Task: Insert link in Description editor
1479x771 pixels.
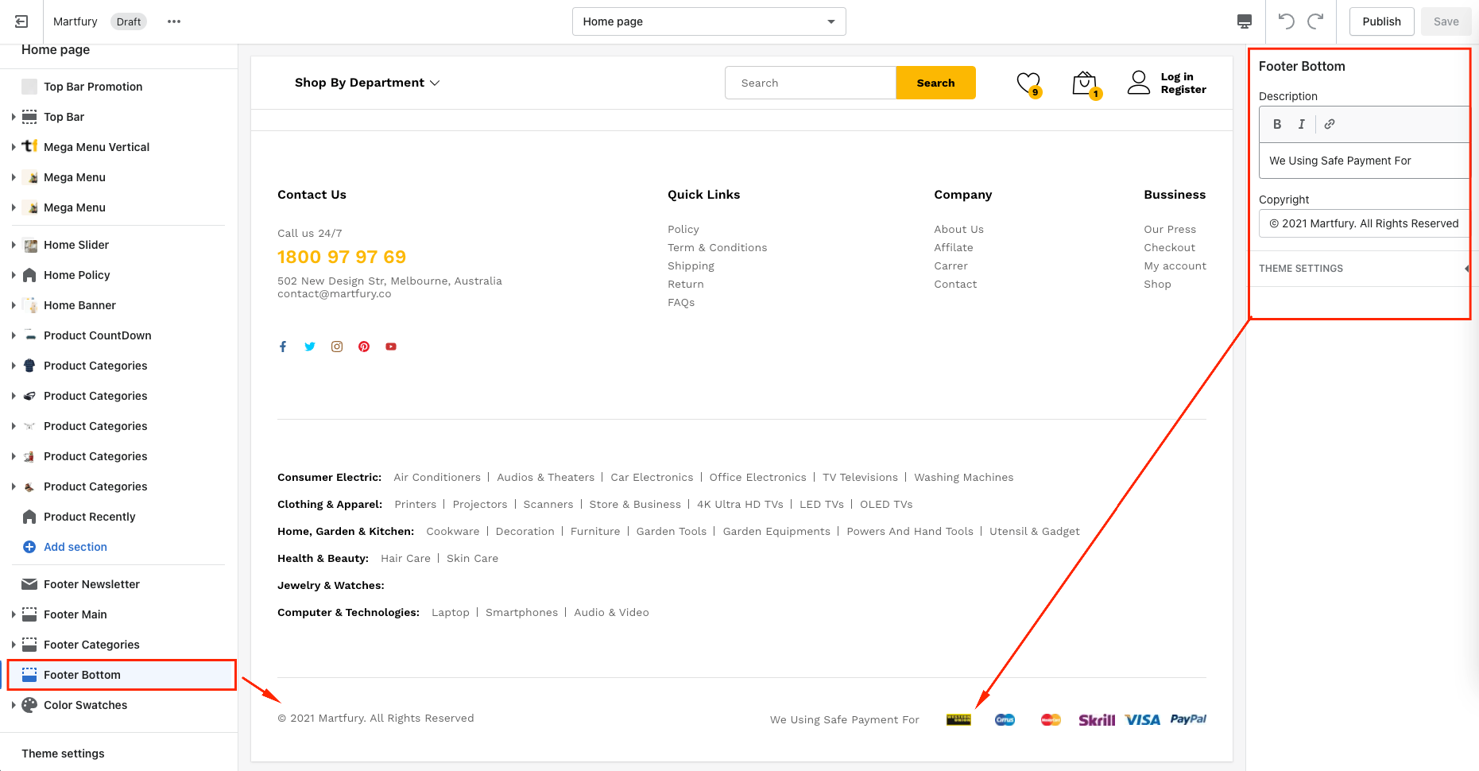Action: point(1330,124)
